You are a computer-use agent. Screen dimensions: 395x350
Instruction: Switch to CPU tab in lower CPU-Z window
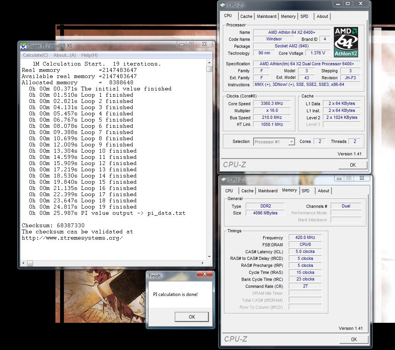point(229,191)
